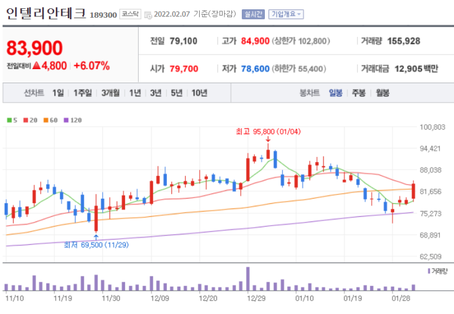Switch to 주봉 weekly candle chart
Screen dimensions: 454x314
point(358,93)
